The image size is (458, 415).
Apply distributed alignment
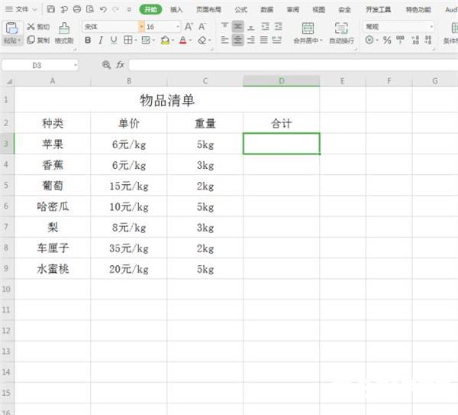[x=277, y=40]
